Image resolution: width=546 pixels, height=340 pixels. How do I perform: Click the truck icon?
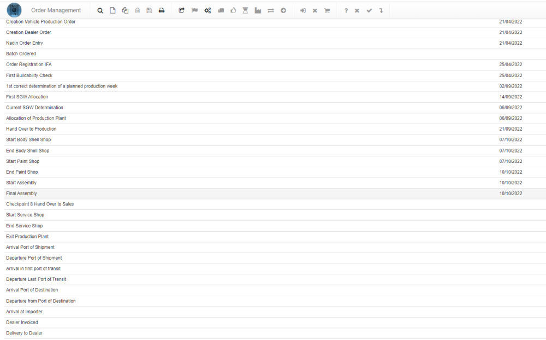tap(221, 10)
